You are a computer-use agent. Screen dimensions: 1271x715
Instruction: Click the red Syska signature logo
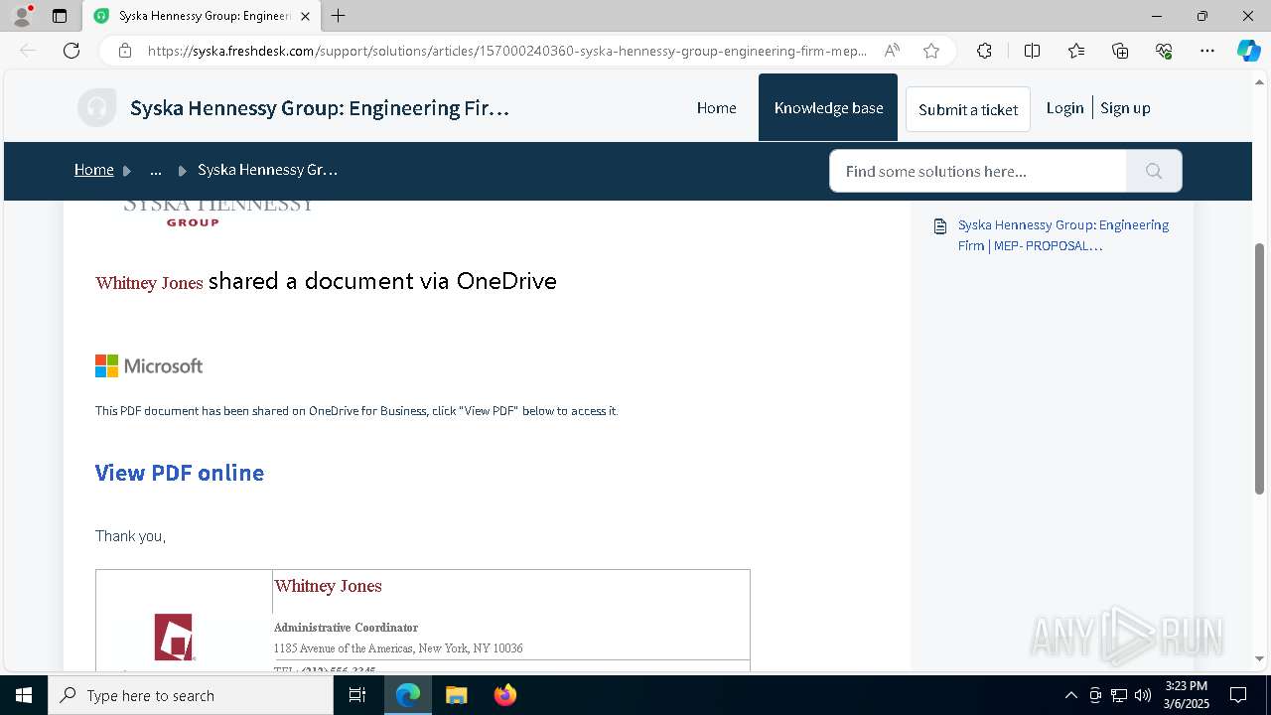click(174, 637)
